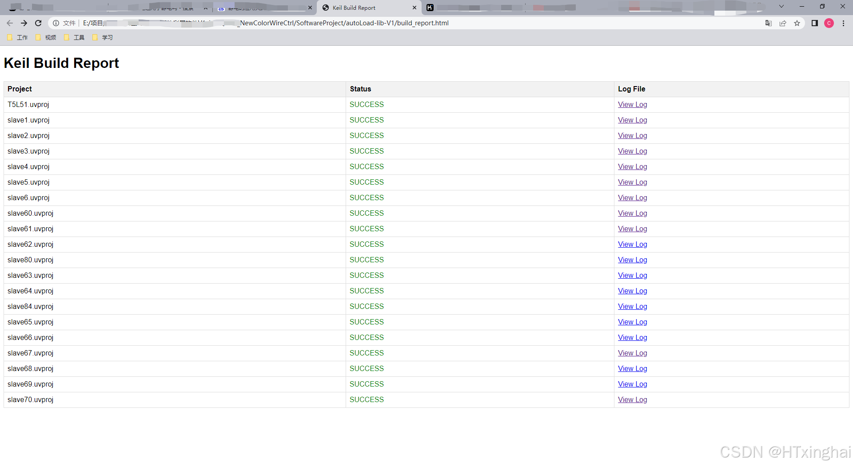Open View Log for slave63.uvproj

coord(632,276)
